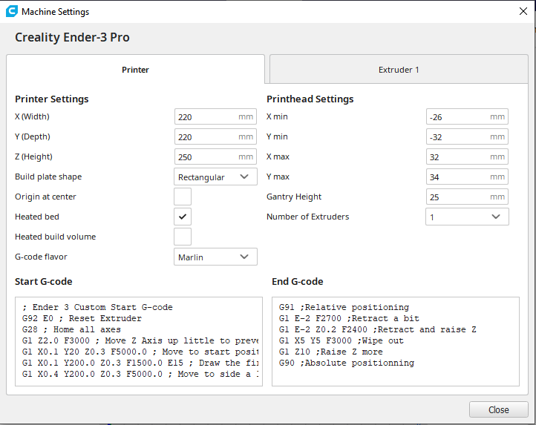
Task: Switch to the Extruder 1 tab
Action: [399, 70]
